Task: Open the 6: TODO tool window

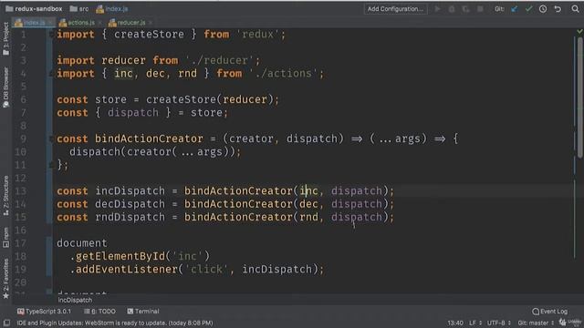Action: pyautogui.click(x=99, y=312)
